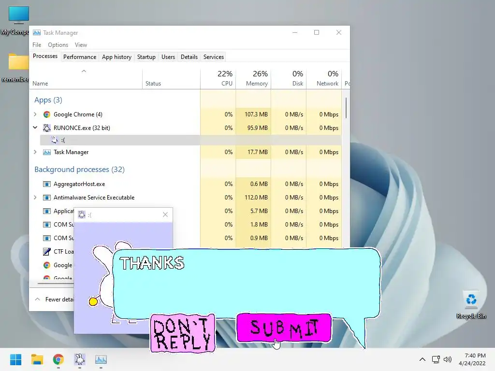This screenshot has height=371, width=495.
Task: Open the Recycle Bin desktop icon
Action: click(471, 304)
